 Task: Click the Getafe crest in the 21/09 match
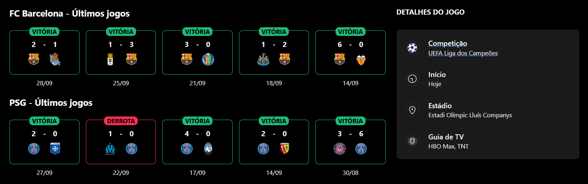pyautogui.click(x=208, y=59)
